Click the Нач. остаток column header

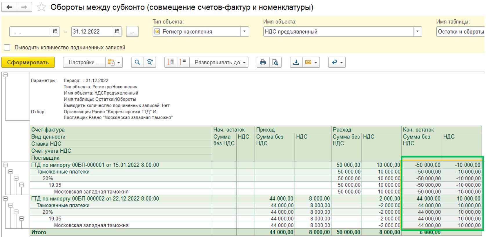coord(233,130)
